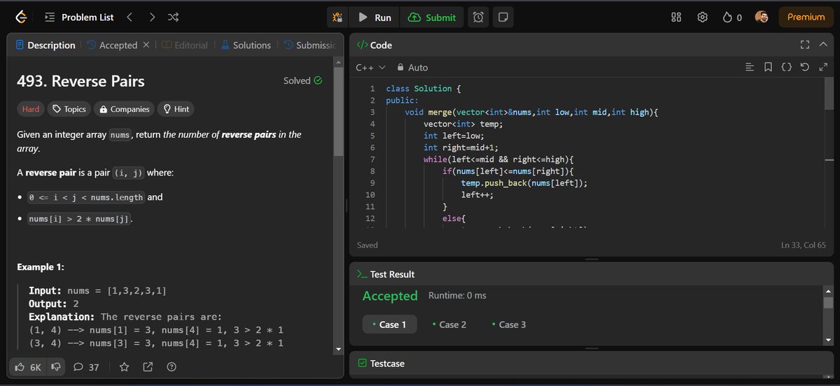The image size is (840, 386).
Task: Select Case 3 result
Action: pos(509,324)
